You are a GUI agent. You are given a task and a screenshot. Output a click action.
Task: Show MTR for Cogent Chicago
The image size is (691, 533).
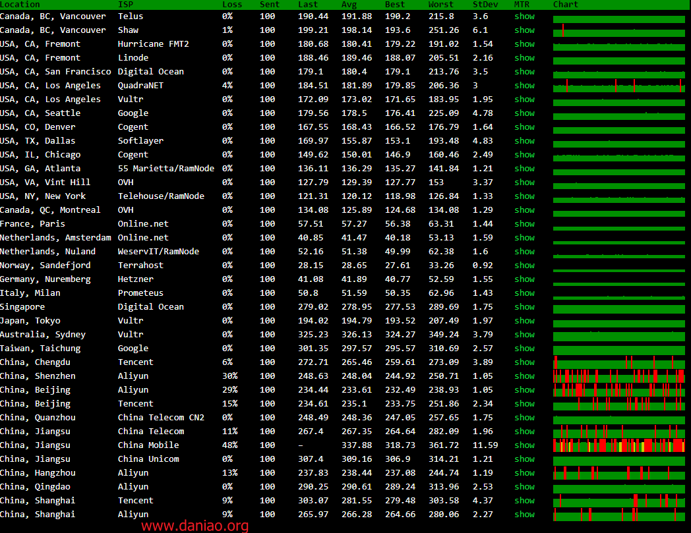click(524, 155)
